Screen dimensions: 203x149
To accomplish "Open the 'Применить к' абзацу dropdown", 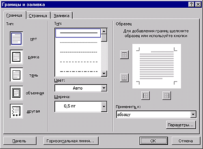I will click(x=193, y=114).
